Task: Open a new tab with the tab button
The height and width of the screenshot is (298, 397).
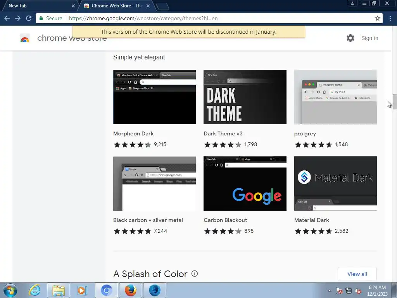Action: (162, 6)
